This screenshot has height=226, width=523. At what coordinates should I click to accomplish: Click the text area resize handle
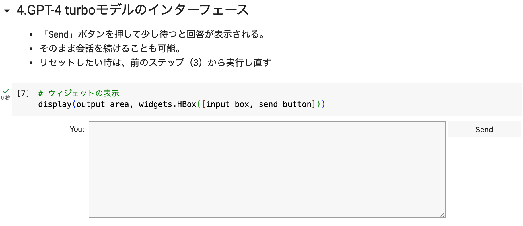(442, 215)
